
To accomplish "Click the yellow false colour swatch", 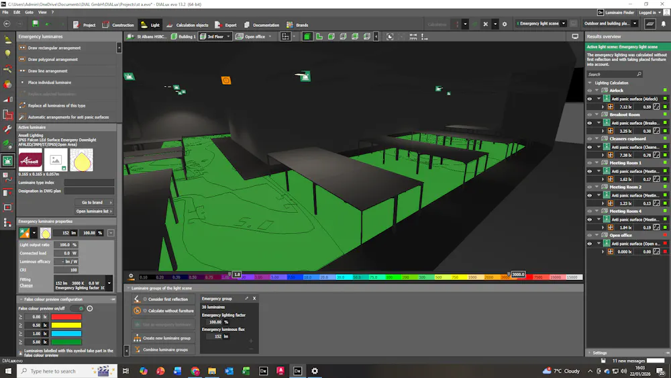I will point(66,326).
